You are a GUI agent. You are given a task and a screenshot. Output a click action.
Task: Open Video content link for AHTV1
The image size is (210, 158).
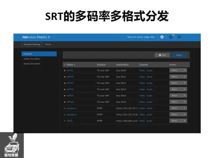[142, 70]
